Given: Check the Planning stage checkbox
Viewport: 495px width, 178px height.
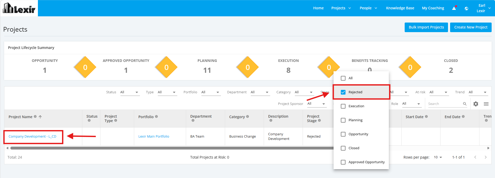Looking at the screenshot, I should (x=343, y=120).
